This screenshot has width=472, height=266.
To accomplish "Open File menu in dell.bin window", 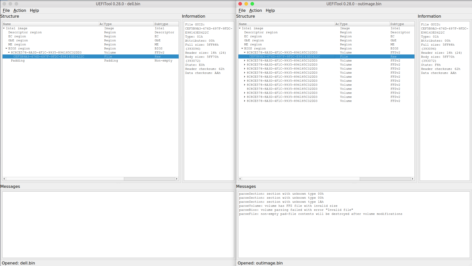I will [6, 10].
